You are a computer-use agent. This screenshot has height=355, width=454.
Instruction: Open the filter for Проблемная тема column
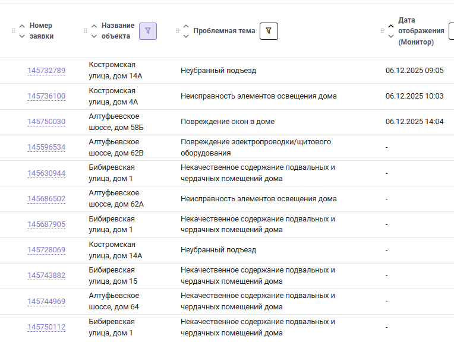pyautogui.click(x=269, y=31)
